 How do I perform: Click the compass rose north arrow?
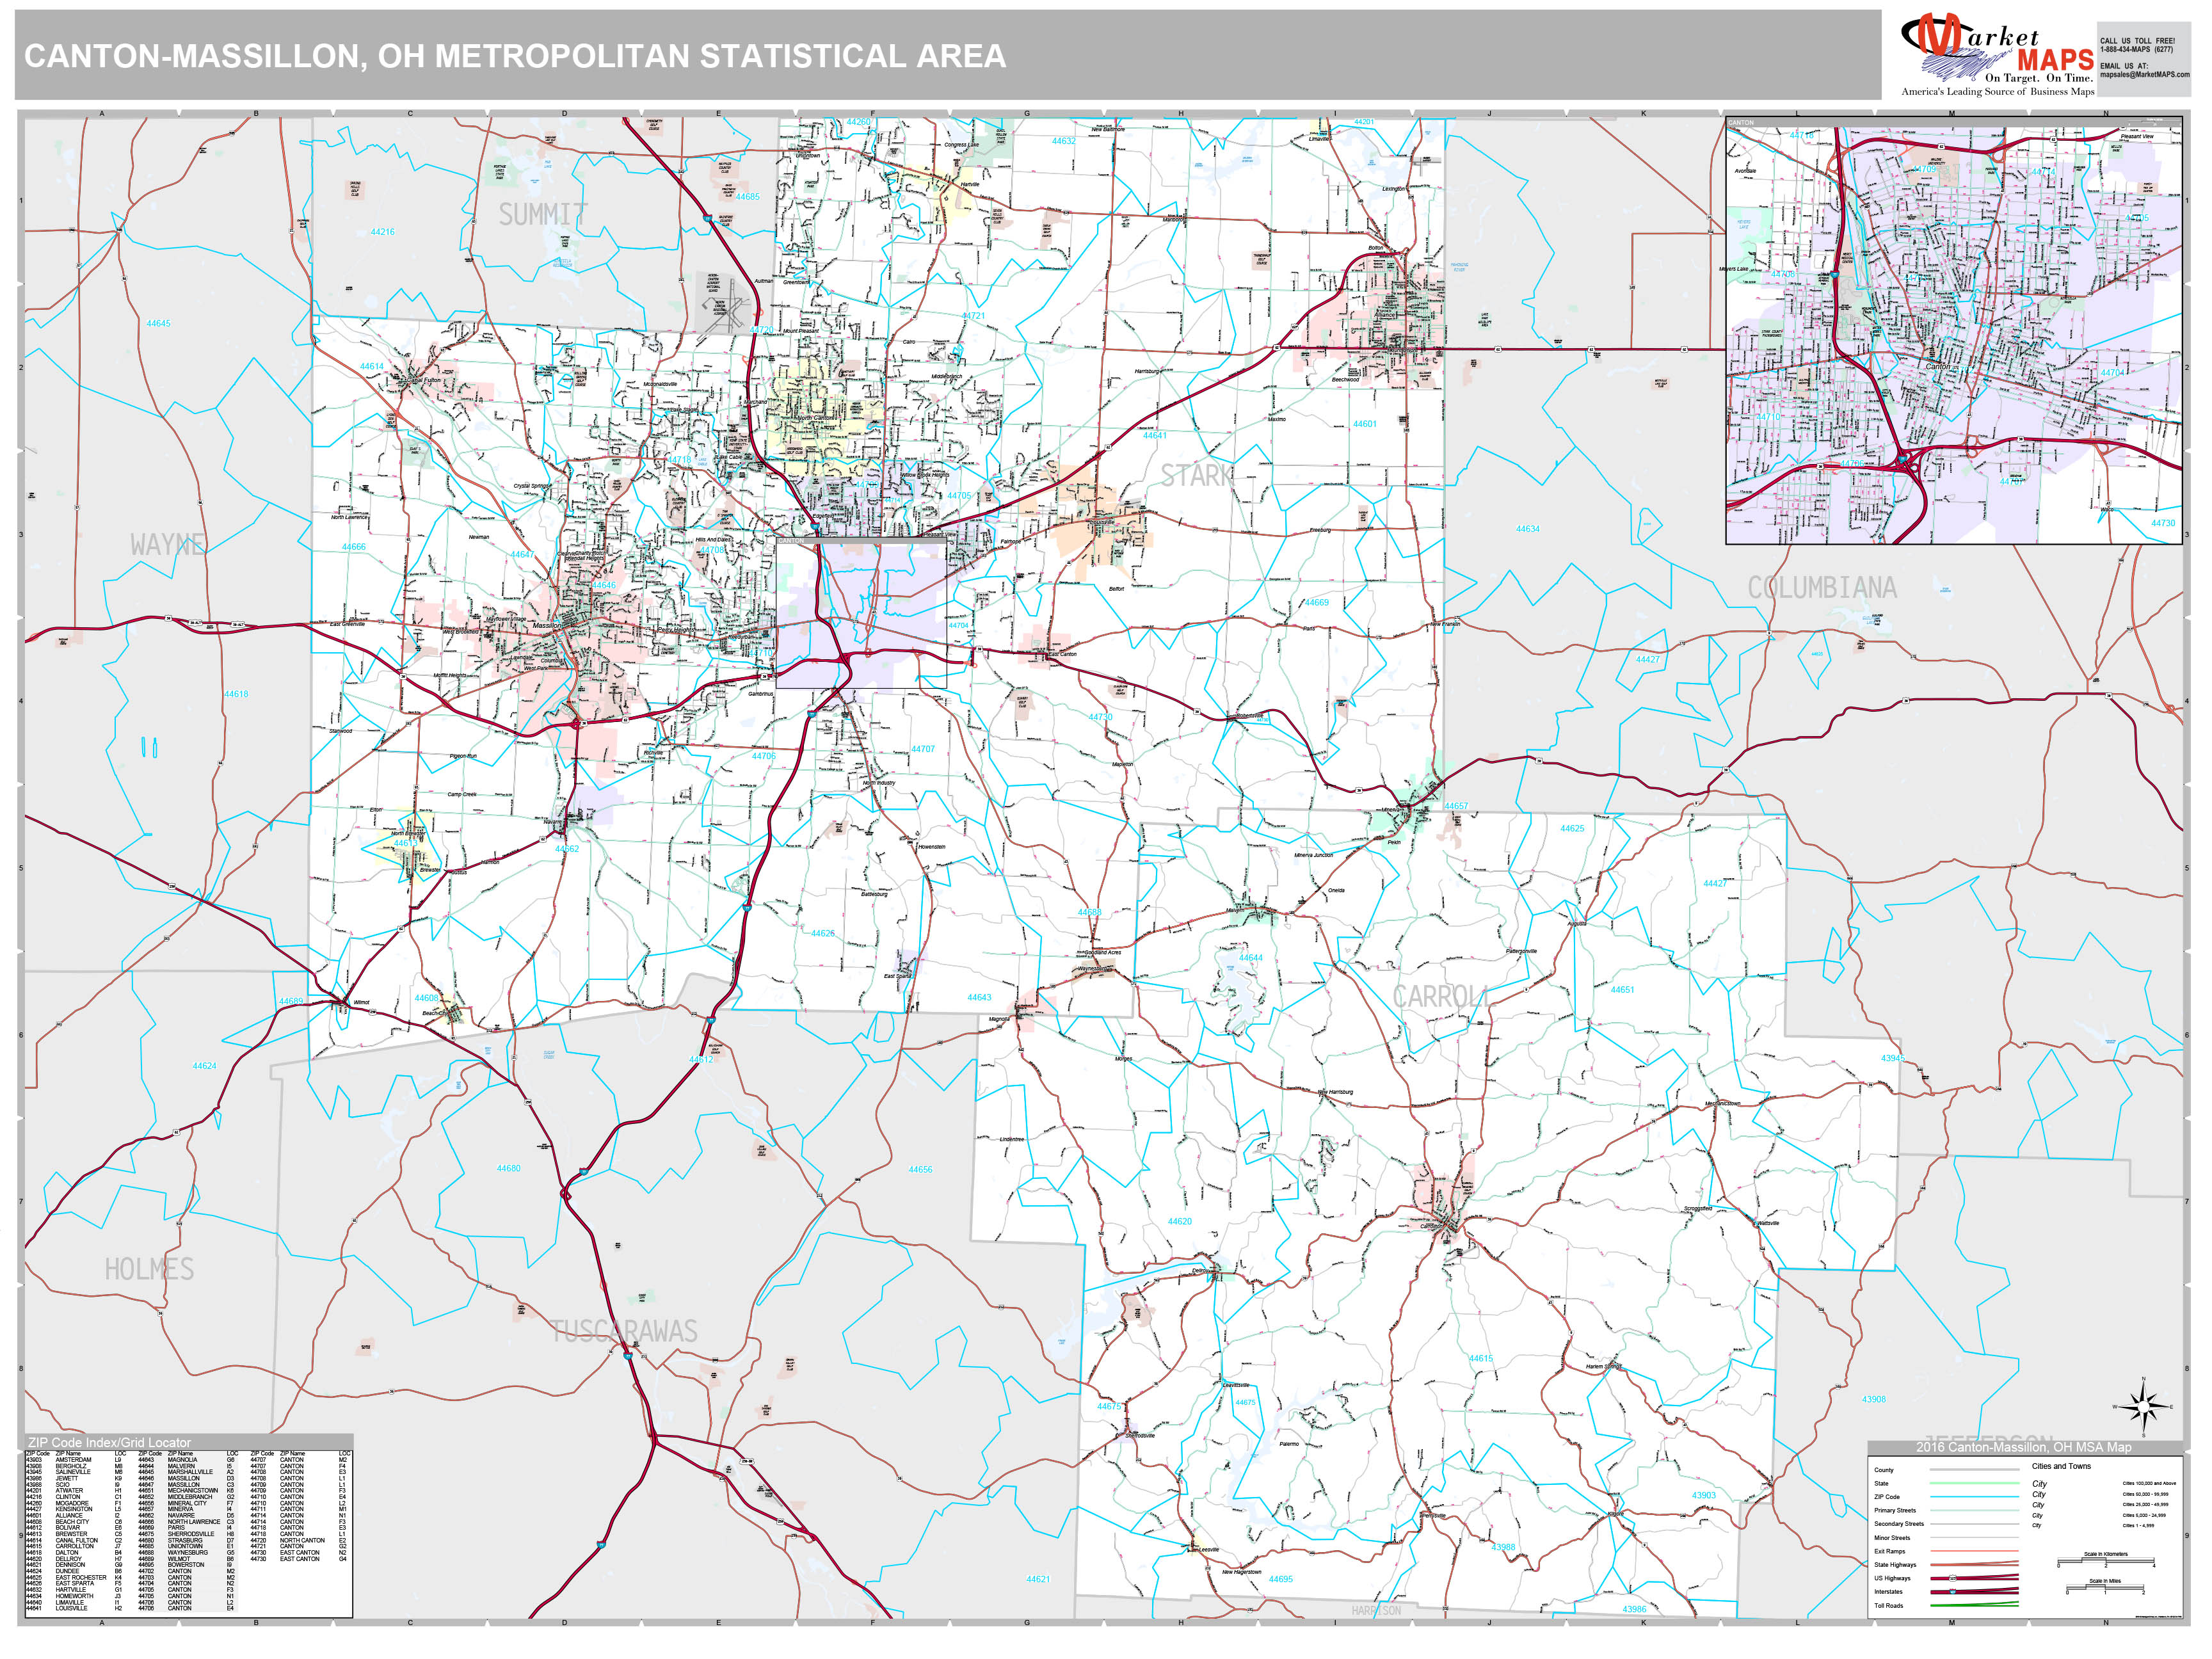click(x=2143, y=1391)
